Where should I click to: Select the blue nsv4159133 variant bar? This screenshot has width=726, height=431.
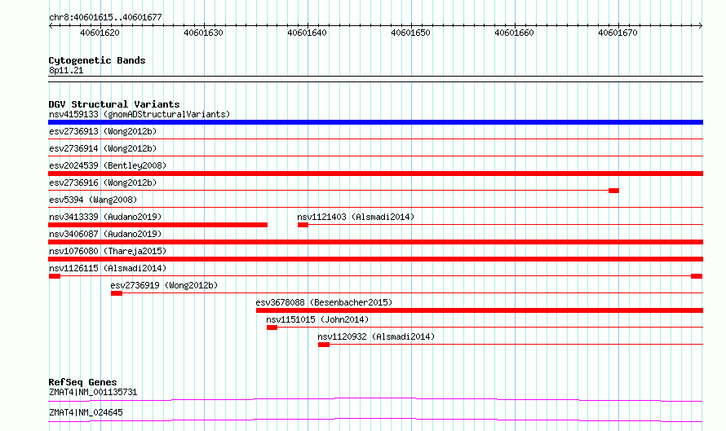tap(375, 122)
